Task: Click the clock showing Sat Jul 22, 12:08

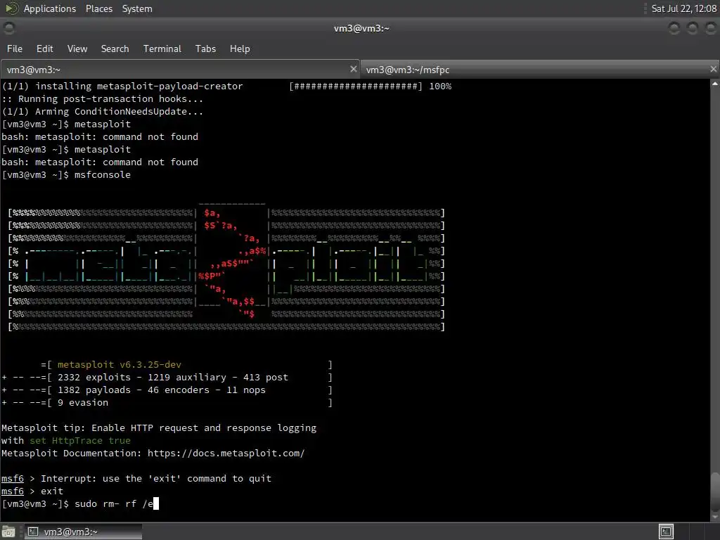Action: [683, 8]
